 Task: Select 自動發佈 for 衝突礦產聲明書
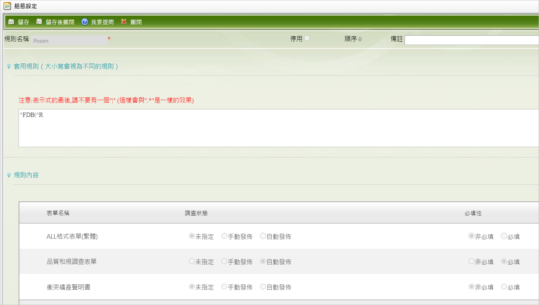[263, 286]
